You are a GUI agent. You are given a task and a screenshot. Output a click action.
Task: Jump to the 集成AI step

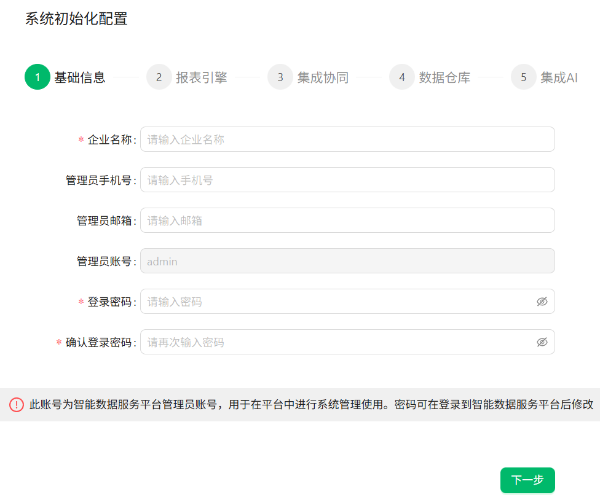[559, 77]
